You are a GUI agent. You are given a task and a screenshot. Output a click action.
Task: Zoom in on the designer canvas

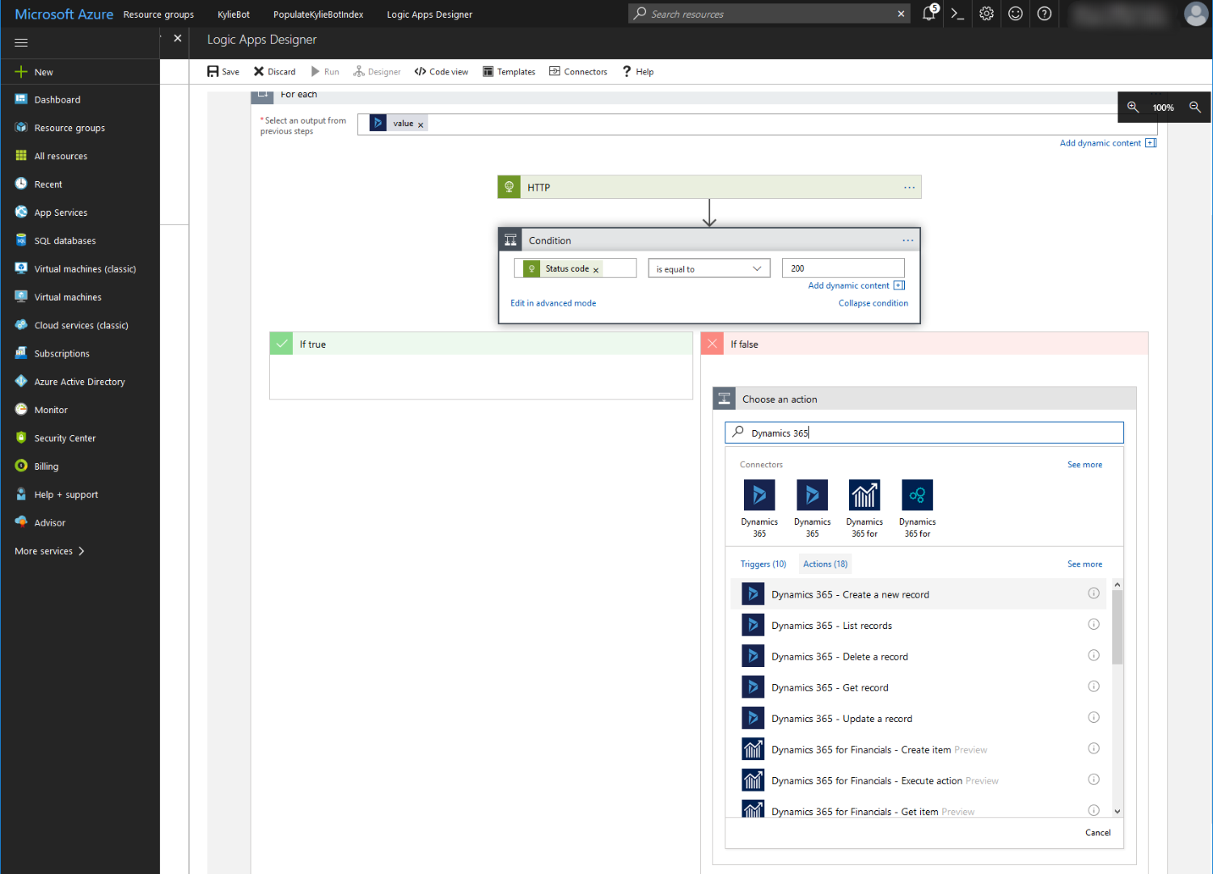(x=1133, y=108)
